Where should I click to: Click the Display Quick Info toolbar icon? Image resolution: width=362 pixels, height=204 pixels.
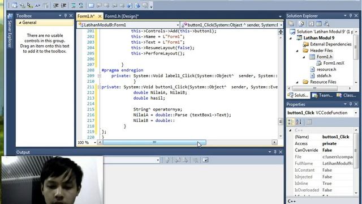click(30, 5)
